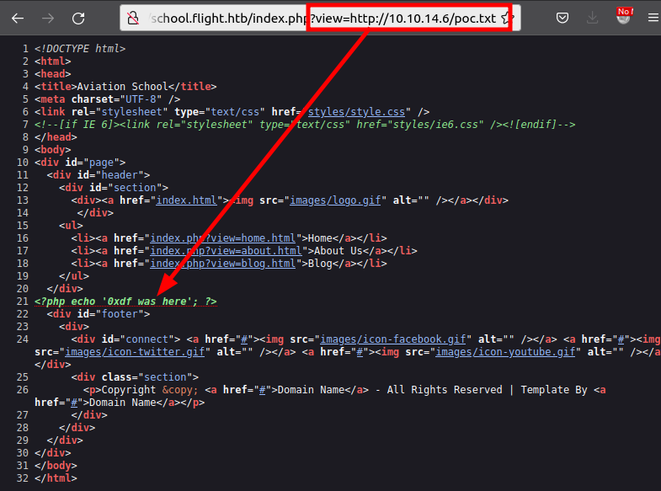Open the Pocket save icon
Viewport: 661px width, 491px height.
pyautogui.click(x=562, y=18)
